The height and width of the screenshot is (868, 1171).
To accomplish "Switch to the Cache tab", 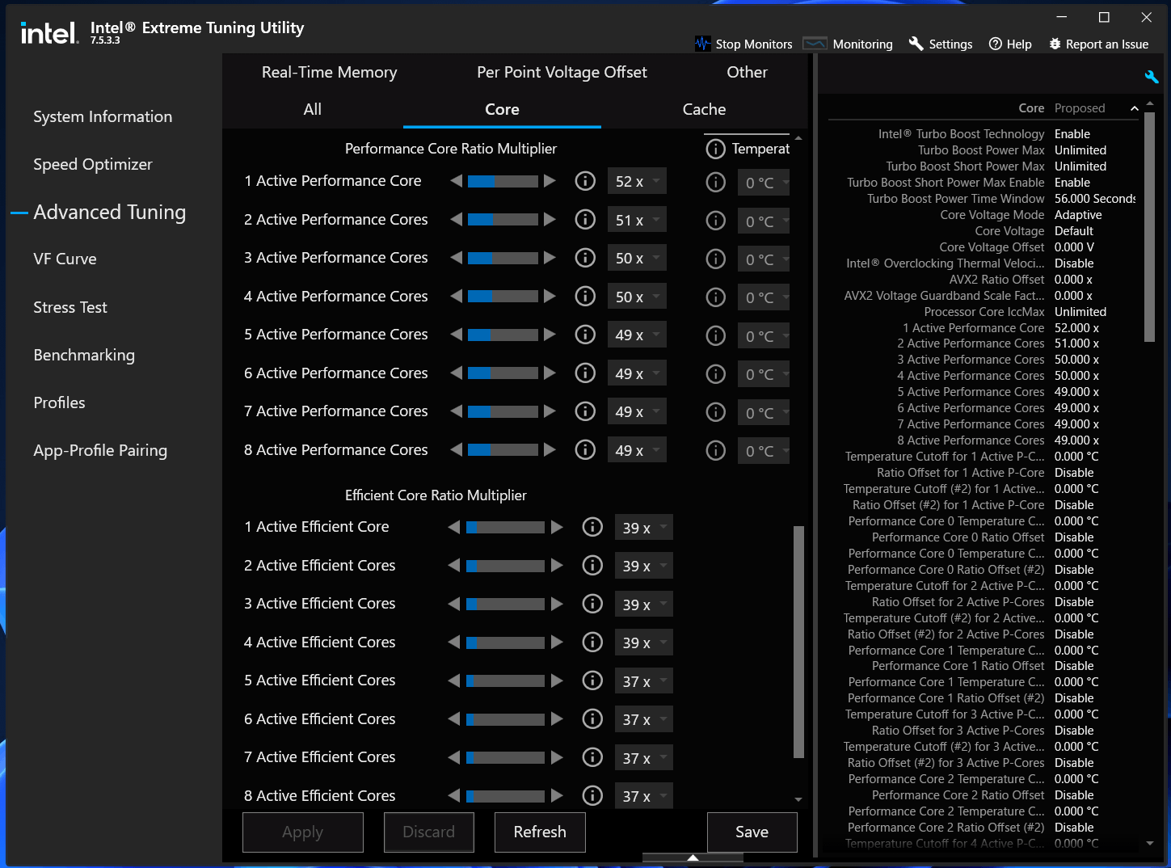I will [x=704, y=109].
